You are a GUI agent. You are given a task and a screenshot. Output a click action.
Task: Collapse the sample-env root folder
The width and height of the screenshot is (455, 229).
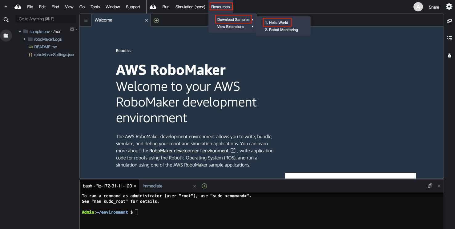point(20,31)
